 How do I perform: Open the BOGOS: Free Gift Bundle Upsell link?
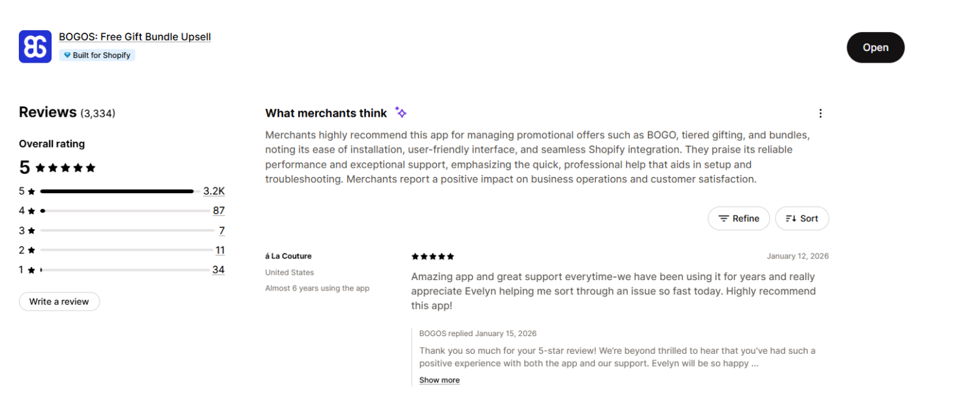(x=134, y=37)
